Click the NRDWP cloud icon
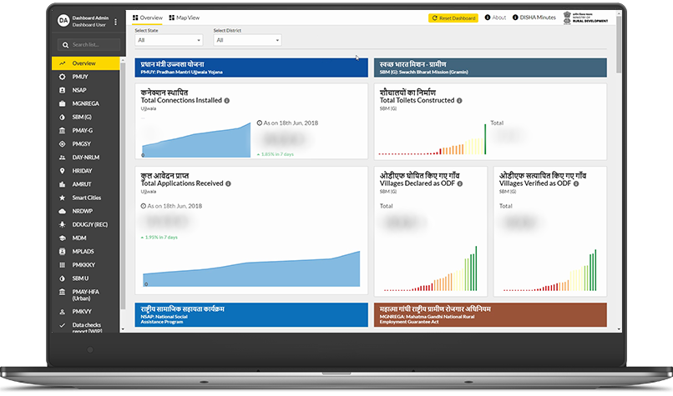Viewport: 673px width, 396px height. [x=63, y=211]
